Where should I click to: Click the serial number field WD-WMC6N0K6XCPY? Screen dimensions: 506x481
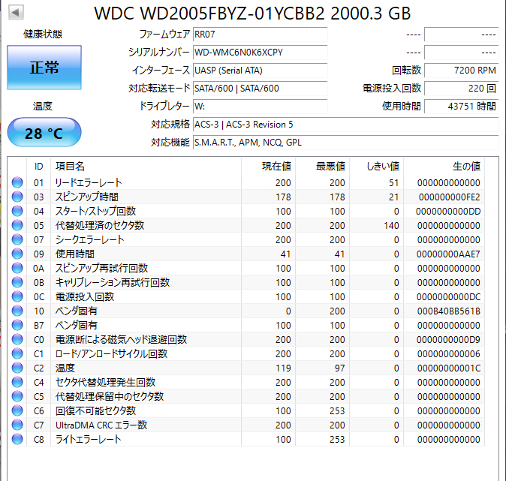click(260, 53)
